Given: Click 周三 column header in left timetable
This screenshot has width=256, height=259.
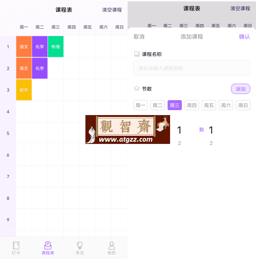Looking at the screenshot, I should coord(56,27).
